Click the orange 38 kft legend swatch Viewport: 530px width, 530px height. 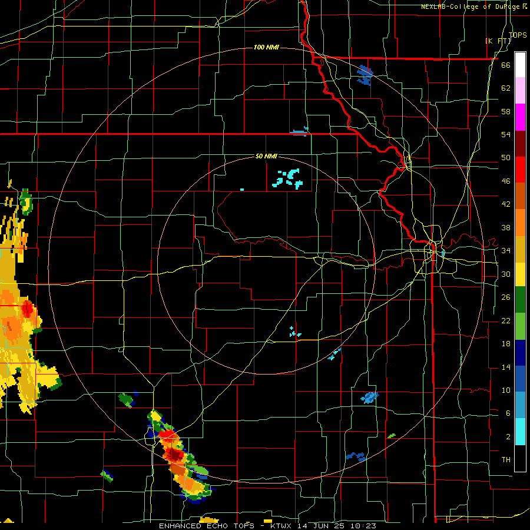tap(520, 223)
